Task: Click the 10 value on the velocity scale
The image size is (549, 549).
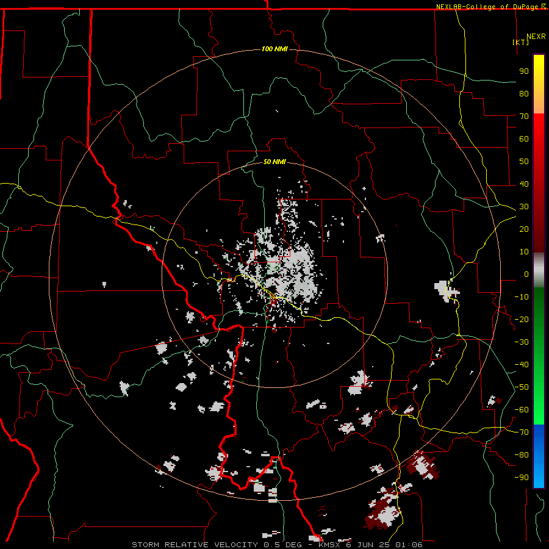Action: click(x=524, y=252)
